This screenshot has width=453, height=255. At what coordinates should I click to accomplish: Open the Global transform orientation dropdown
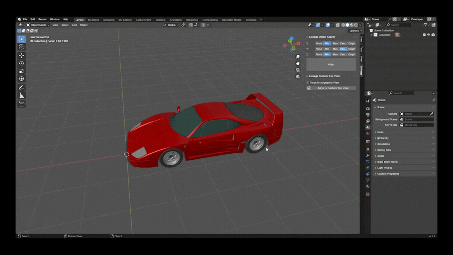click(x=171, y=25)
